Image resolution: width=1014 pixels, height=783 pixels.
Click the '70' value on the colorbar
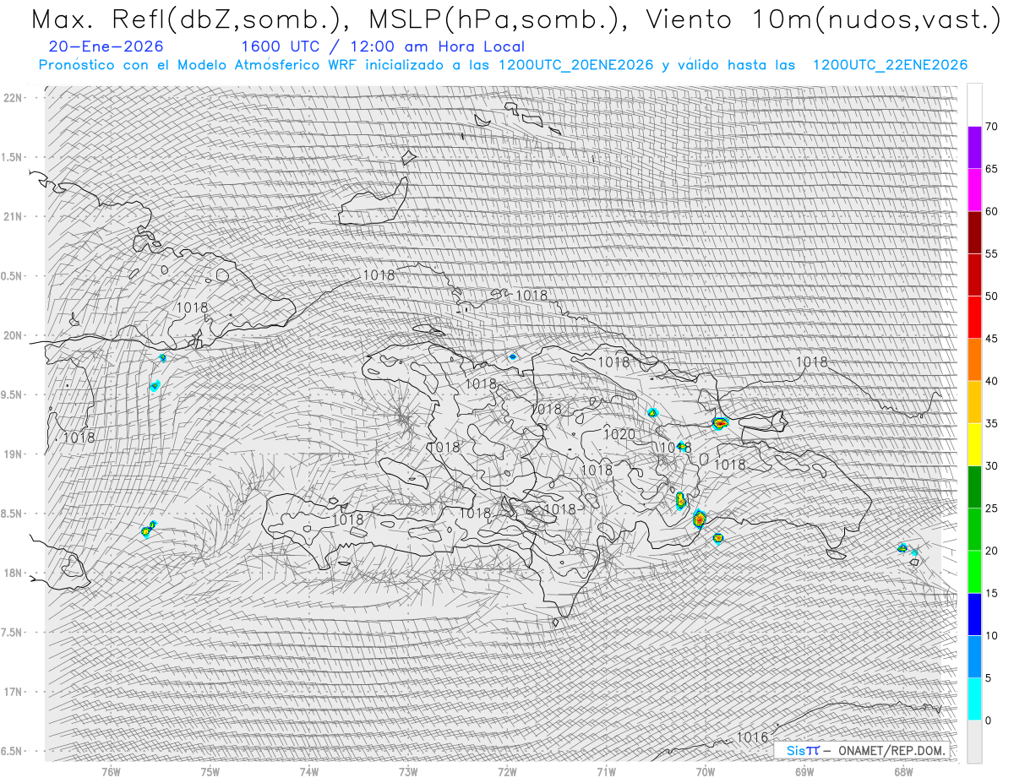click(x=991, y=127)
